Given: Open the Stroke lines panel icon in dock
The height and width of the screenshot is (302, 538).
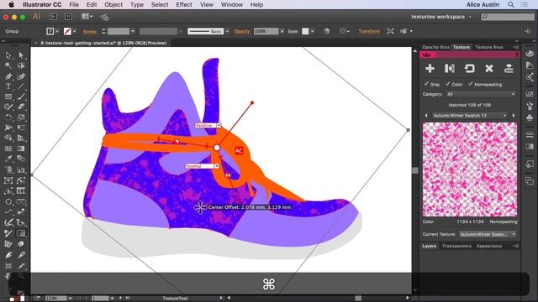Looking at the screenshot, I should tap(530, 134).
